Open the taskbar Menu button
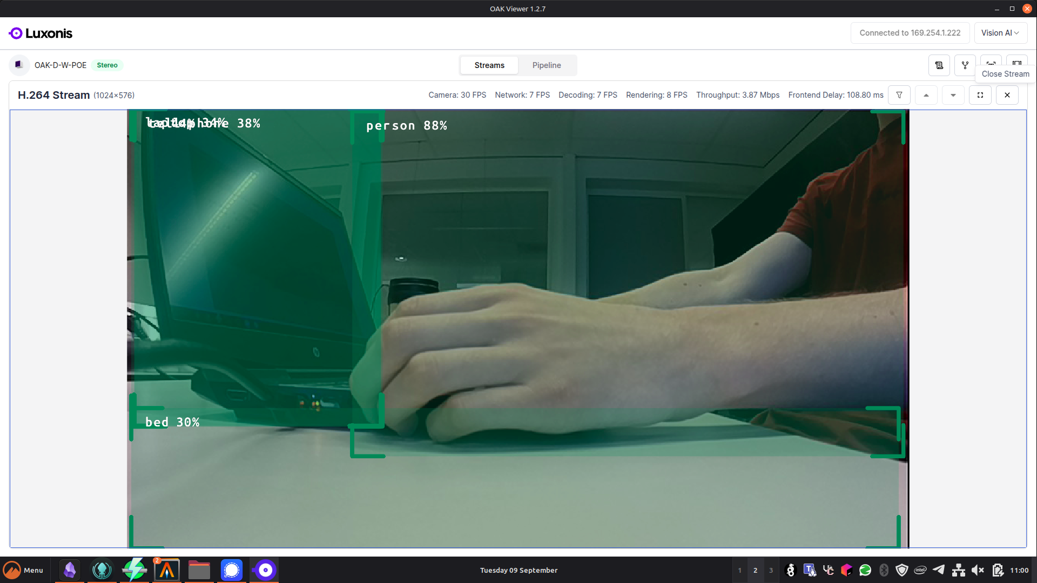Screen dimensions: 1037x583 point(24,570)
